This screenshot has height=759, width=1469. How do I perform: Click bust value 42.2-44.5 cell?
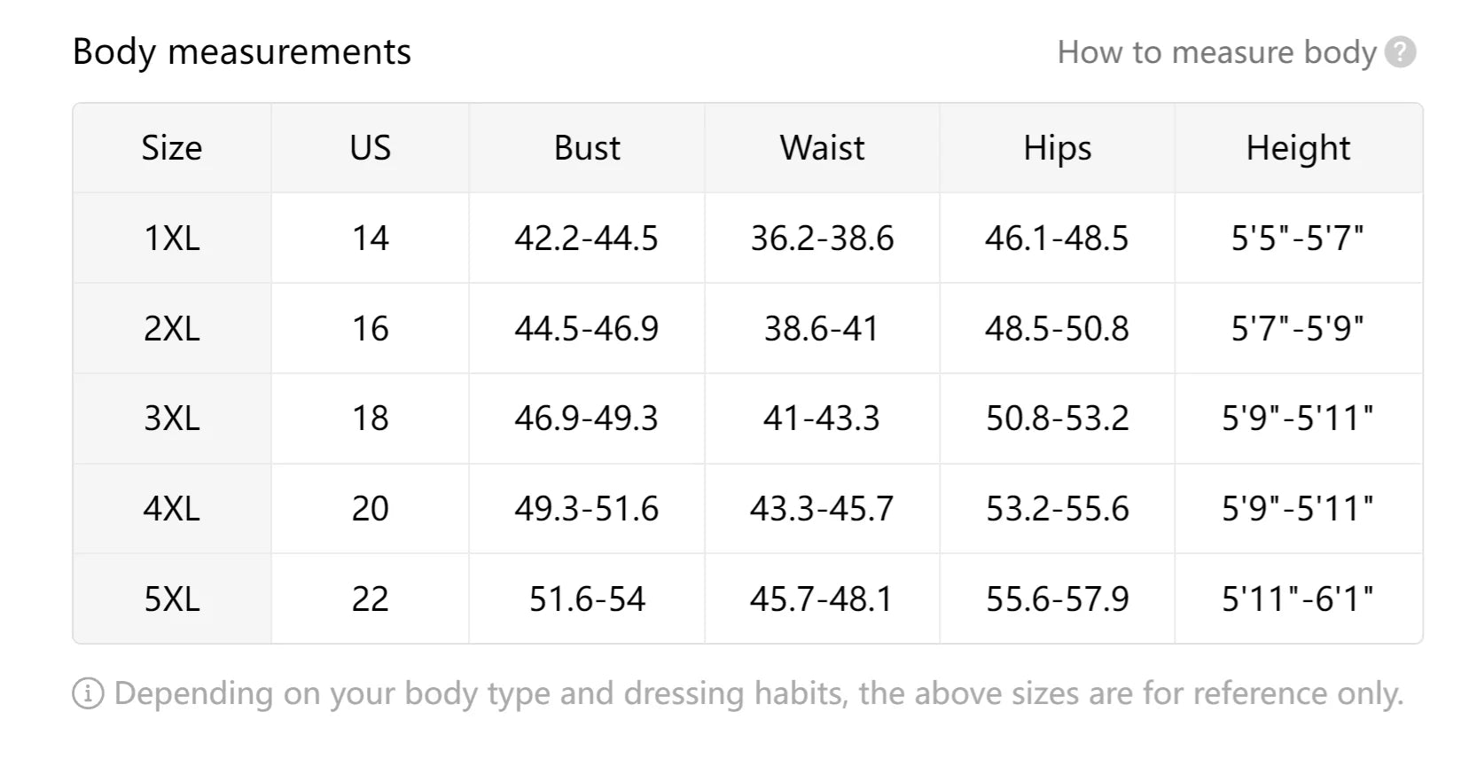(587, 239)
